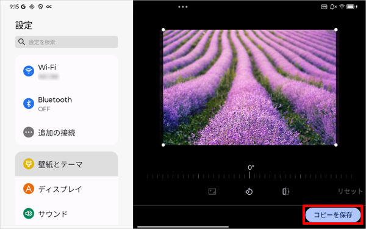Tap the muted bell notification icon
This screenshot has height=229, width=366.
[333, 7]
